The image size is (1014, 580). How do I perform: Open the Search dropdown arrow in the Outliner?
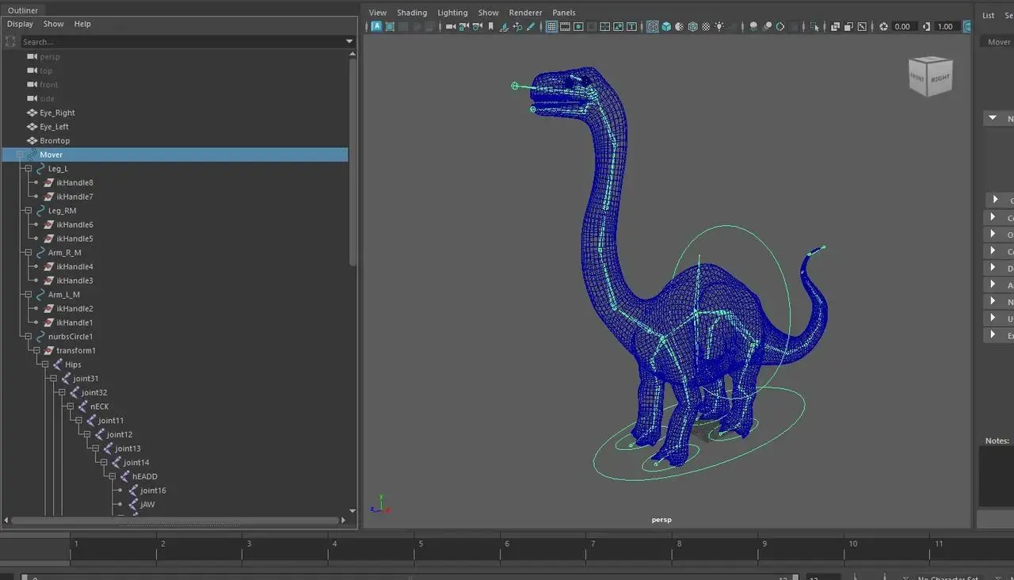point(349,40)
